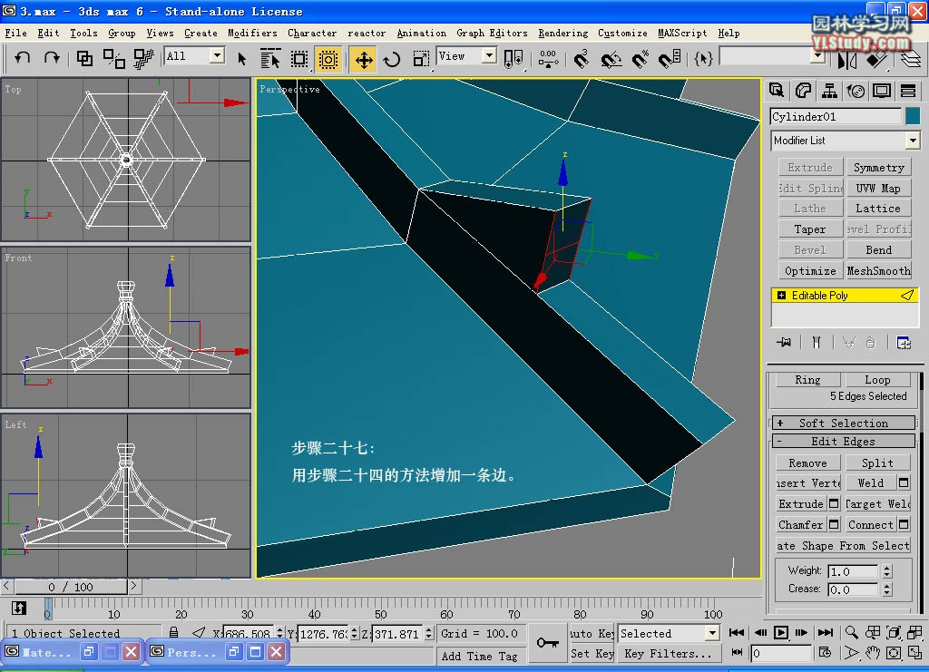Open the Graph Editors menu
The height and width of the screenshot is (672, 929).
click(492, 34)
